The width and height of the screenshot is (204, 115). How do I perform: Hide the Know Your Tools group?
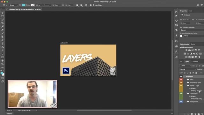pyautogui.click(x=181, y=83)
